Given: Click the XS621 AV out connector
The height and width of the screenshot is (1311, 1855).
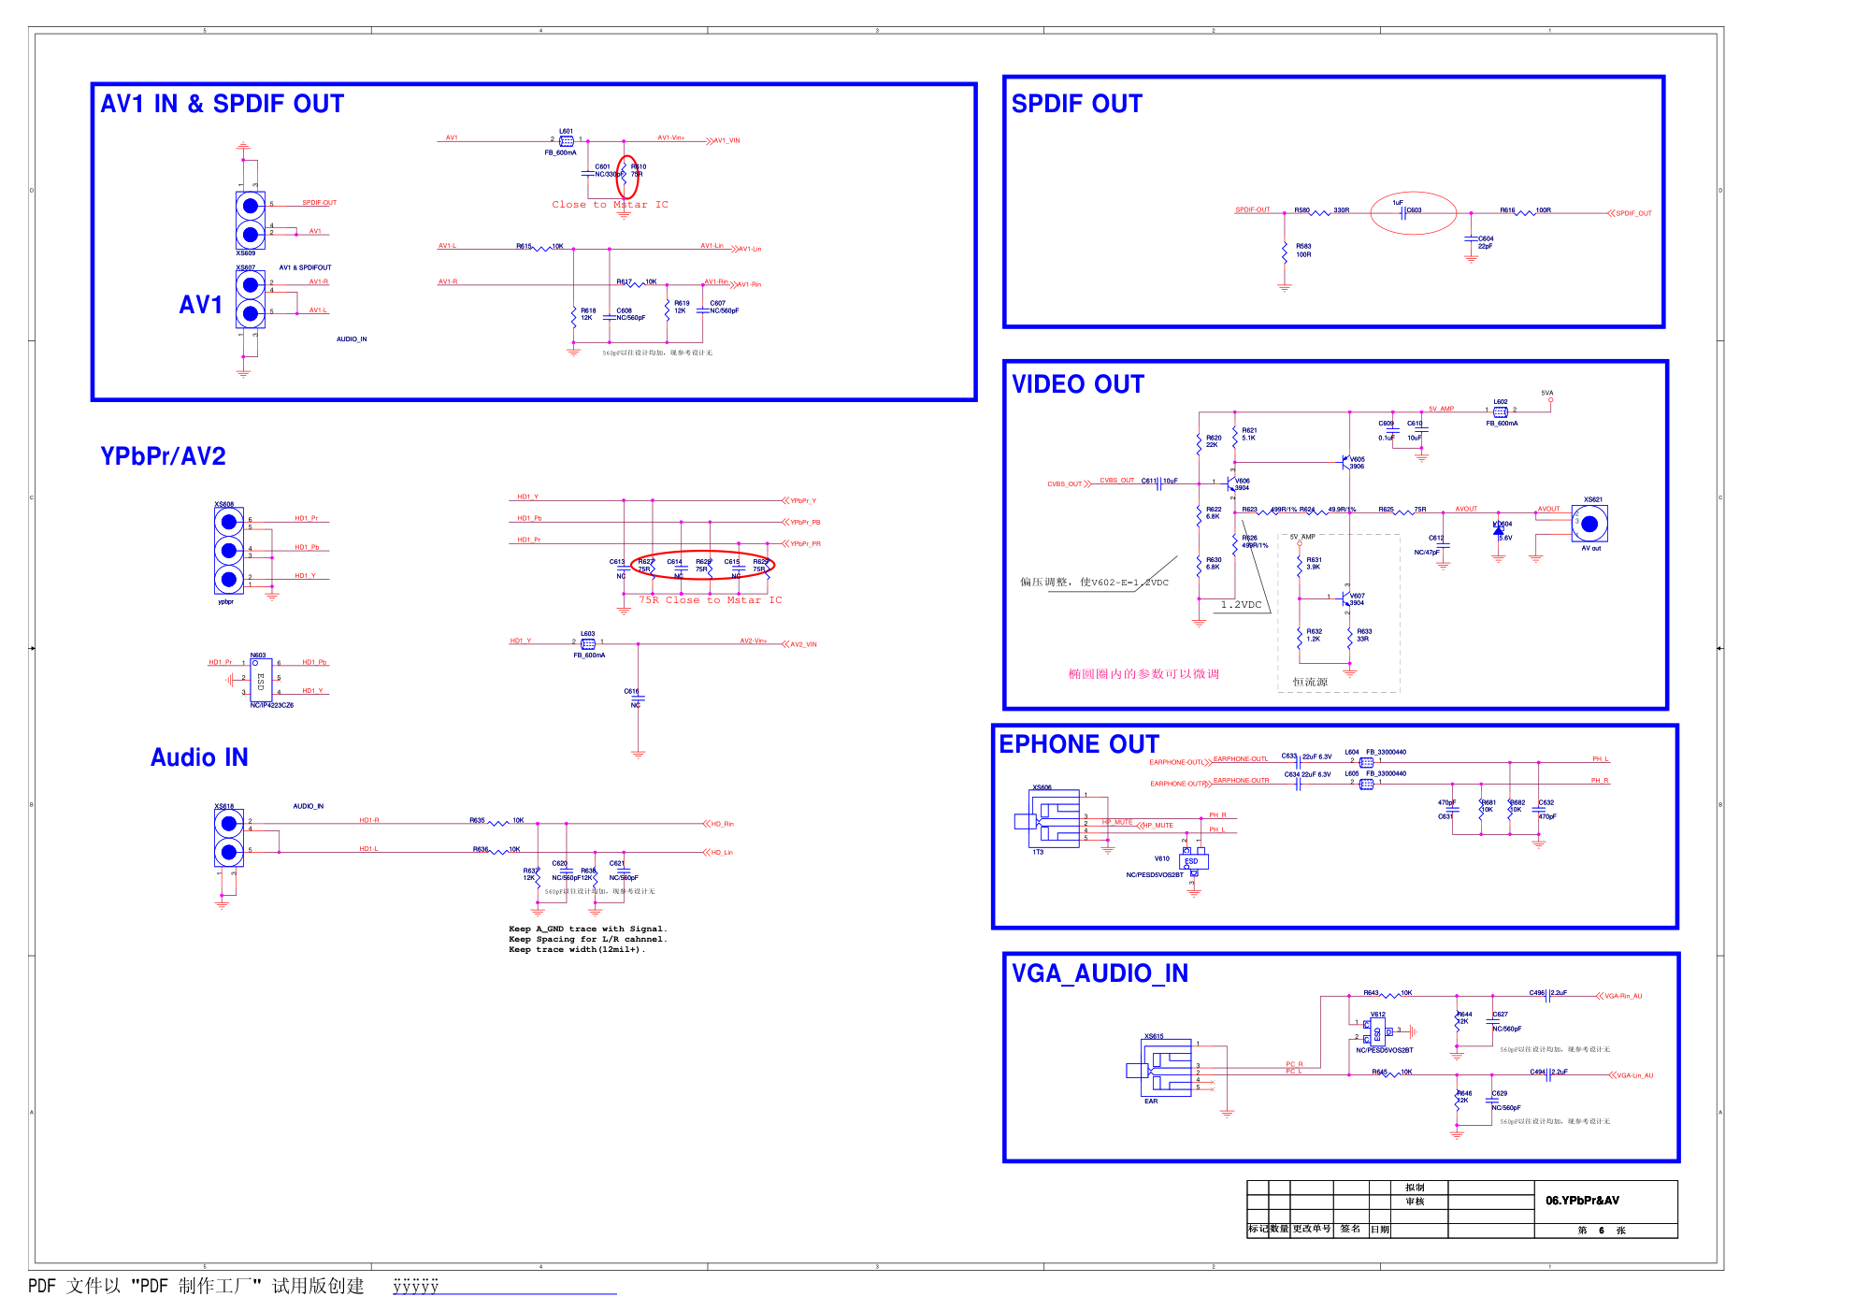Looking at the screenshot, I should pos(1589,524).
